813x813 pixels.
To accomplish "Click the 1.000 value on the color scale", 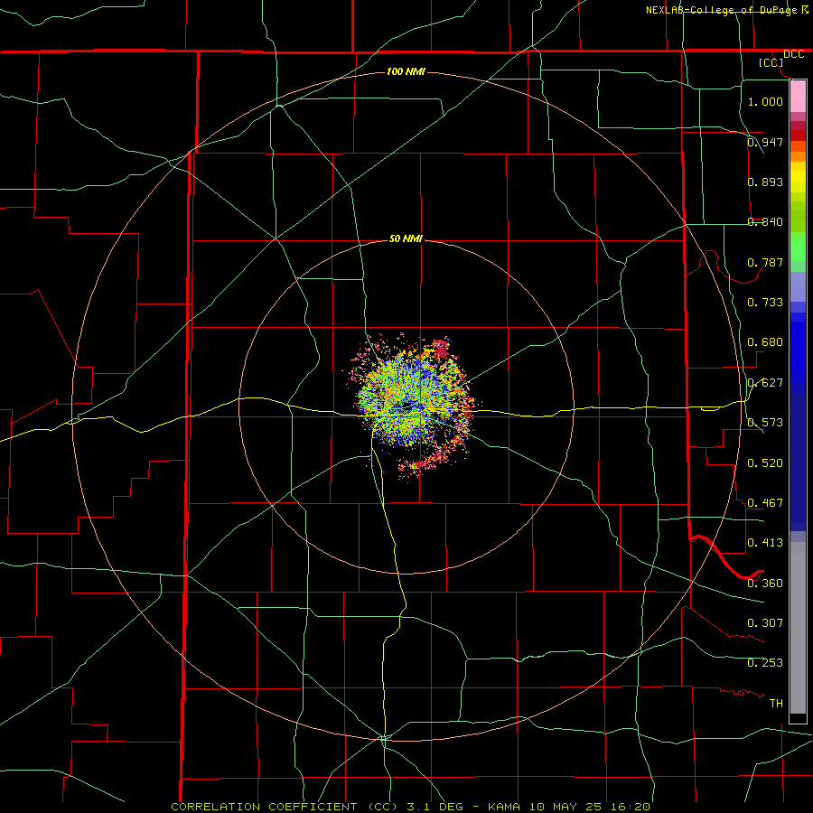I will tap(765, 101).
